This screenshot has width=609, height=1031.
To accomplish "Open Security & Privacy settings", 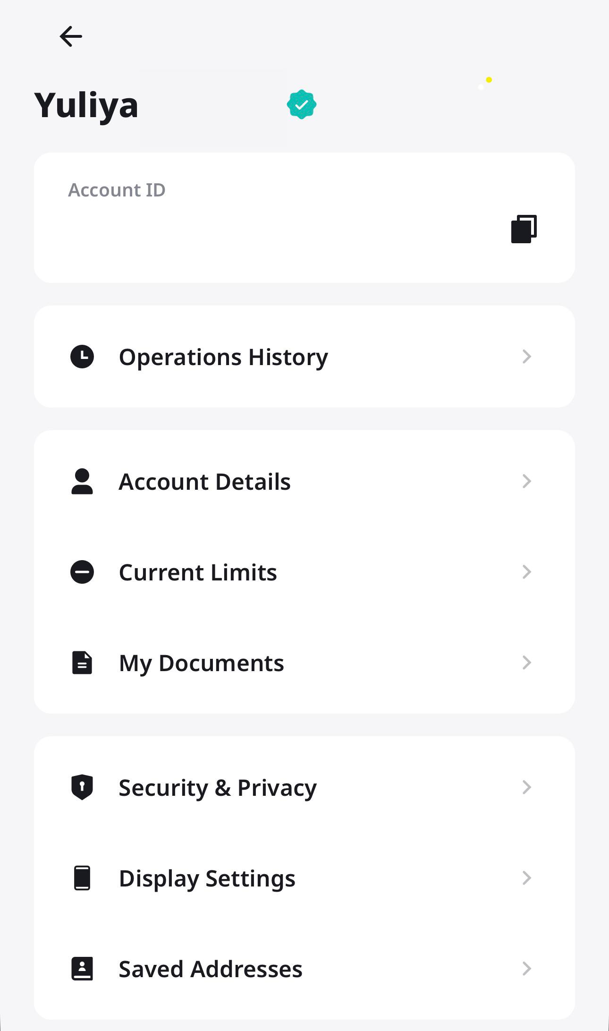I will (218, 788).
